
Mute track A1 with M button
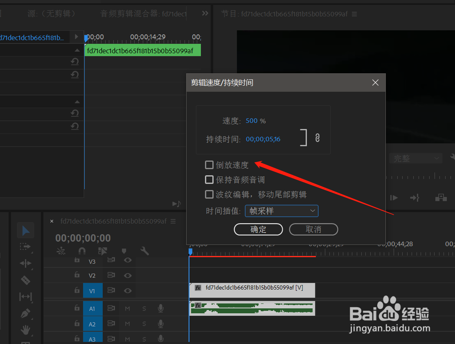(127, 308)
